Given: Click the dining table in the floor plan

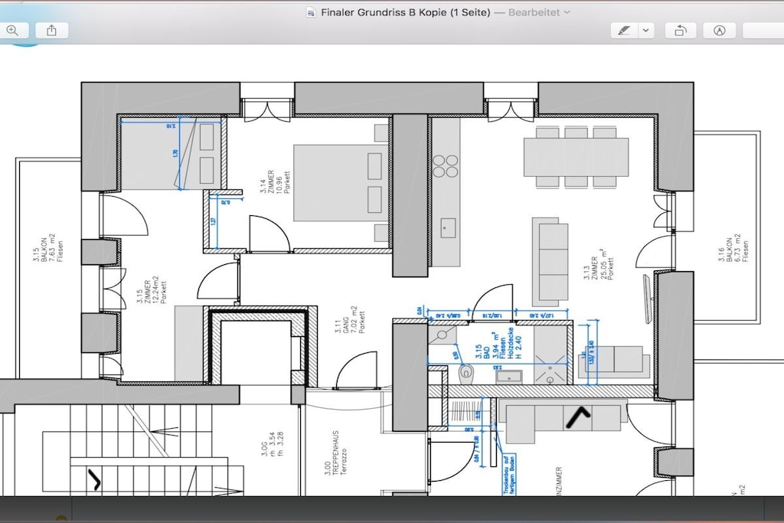Looking at the screenshot, I should [x=576, y=157].
